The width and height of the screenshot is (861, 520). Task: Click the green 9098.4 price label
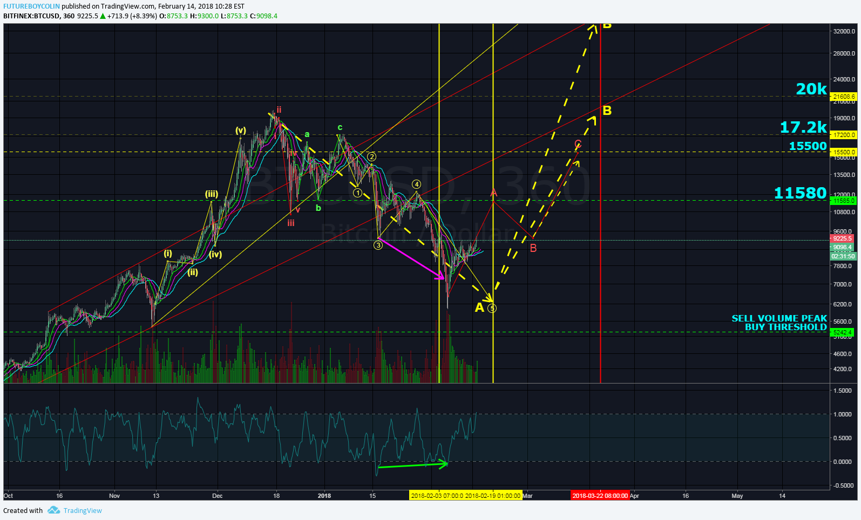(x=842, y=248)
